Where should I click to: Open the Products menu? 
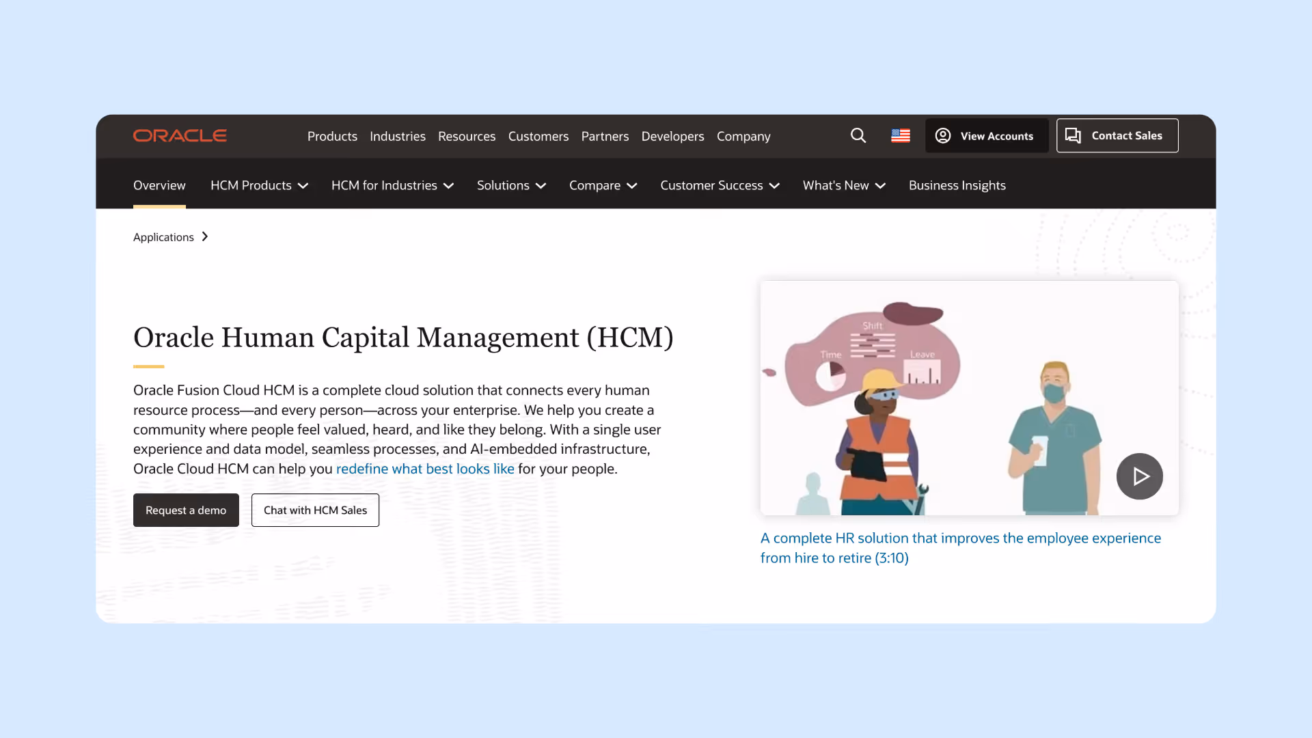(x=332, y=136)
